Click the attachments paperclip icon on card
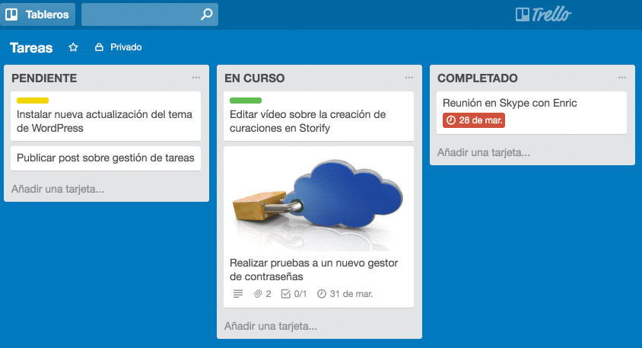This screenshot has height=348, width=642. [x=259, y=293]
